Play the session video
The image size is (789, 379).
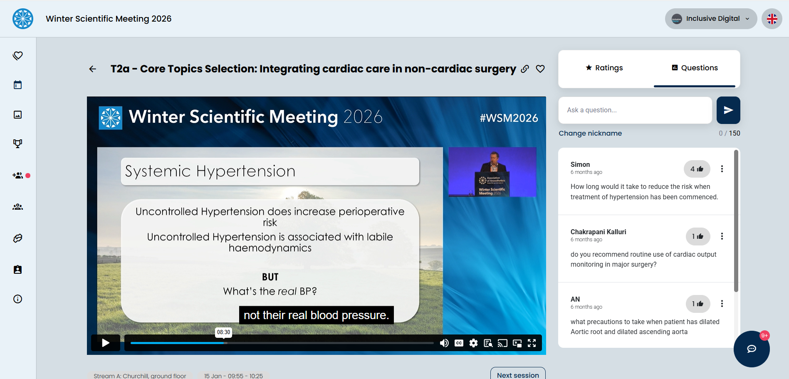106,343
